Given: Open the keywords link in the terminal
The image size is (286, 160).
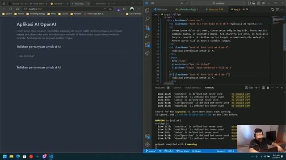Looking at the screenshot, I should tap(181, 112).
